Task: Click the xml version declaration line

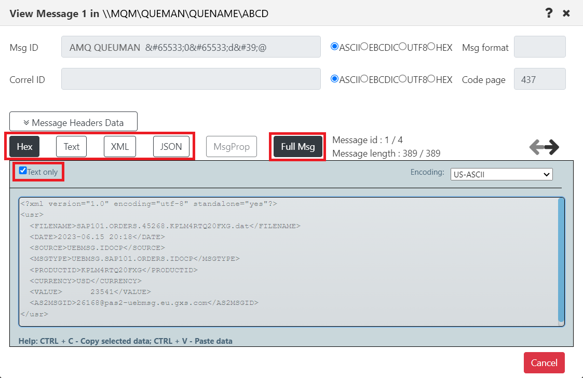Action: pos(148,204)
